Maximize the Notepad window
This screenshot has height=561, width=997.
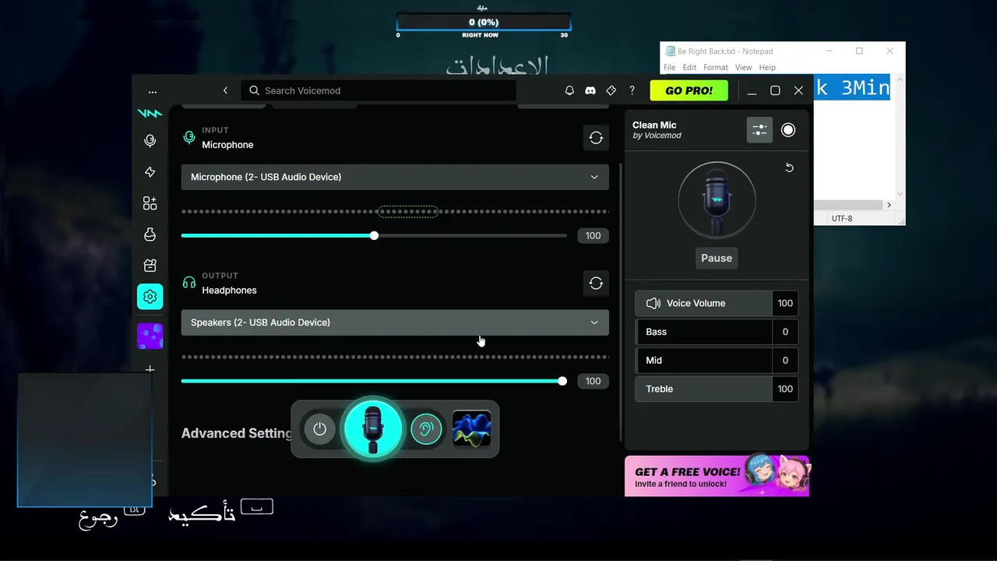(859, 51)
